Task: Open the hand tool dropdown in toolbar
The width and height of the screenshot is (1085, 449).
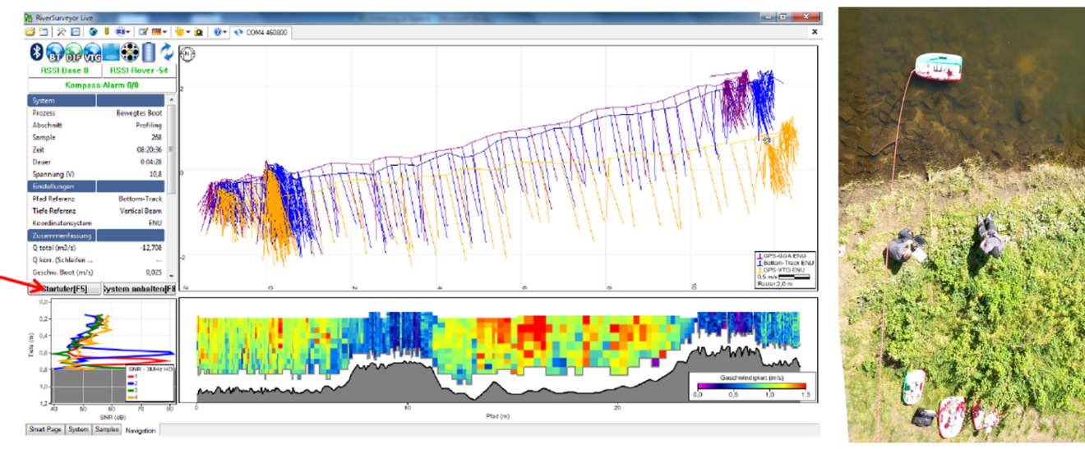Action: pyautogui.click(x=182, y=32)
